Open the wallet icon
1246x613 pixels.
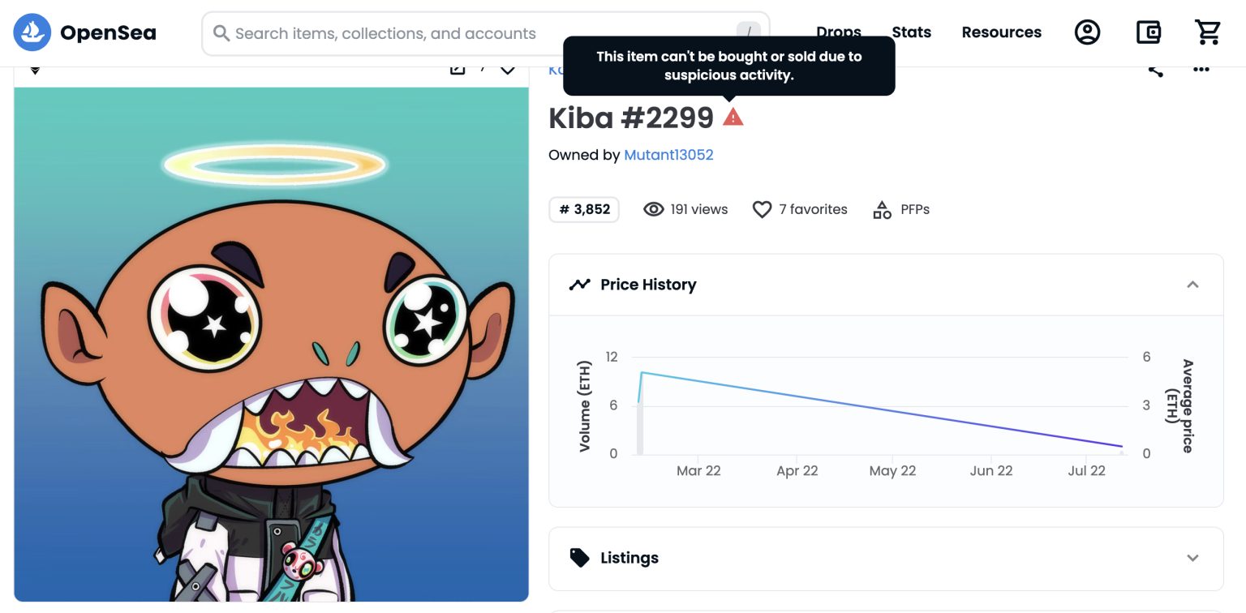1148,32
